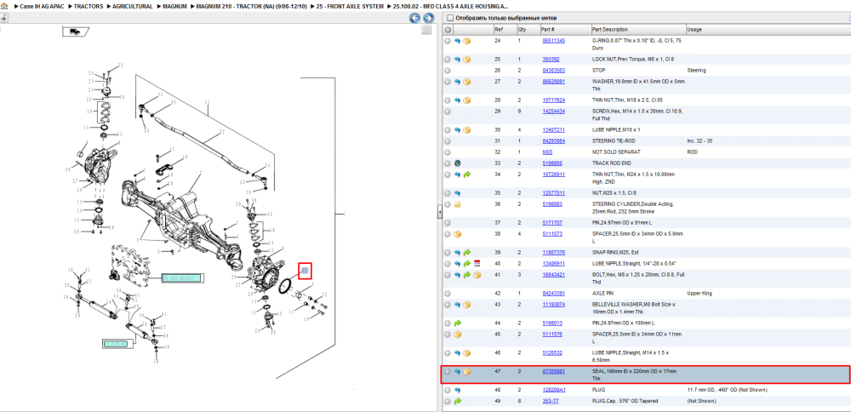Click blue reply arrow in row 35

[x=458, y=193]
